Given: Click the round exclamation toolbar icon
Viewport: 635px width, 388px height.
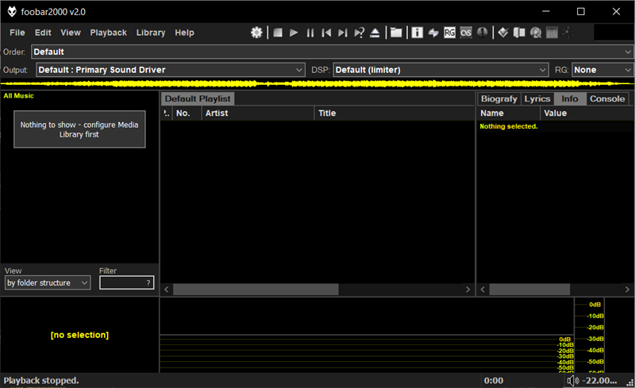Looking at the screenshot, I should [x=482, y=33].
